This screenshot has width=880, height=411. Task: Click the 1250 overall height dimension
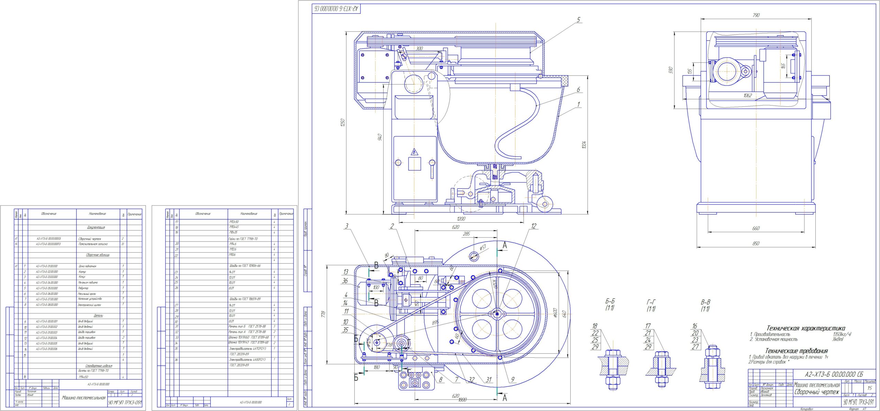342,123
